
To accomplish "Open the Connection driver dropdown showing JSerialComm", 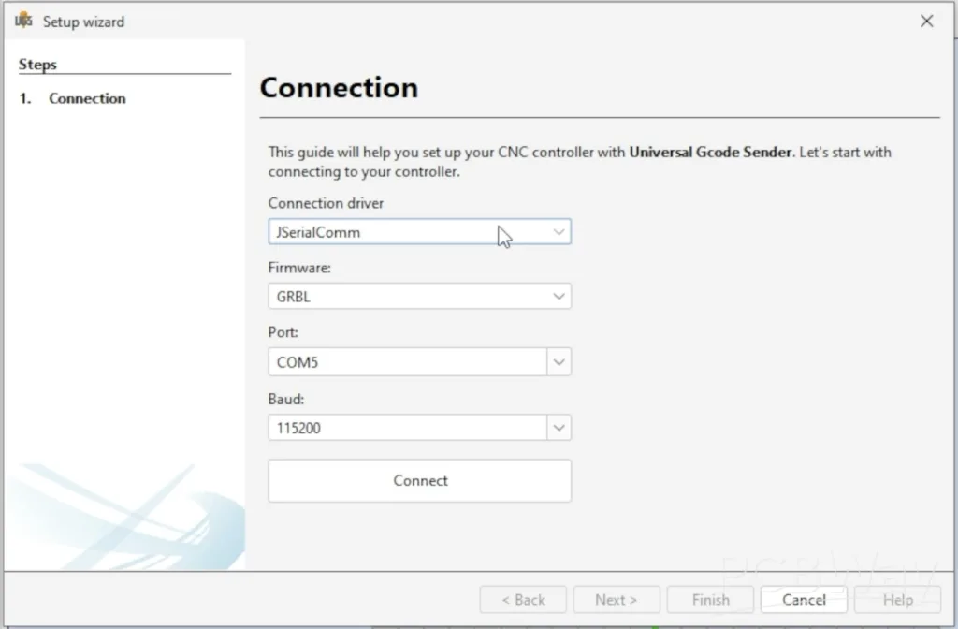I will 419,232.
